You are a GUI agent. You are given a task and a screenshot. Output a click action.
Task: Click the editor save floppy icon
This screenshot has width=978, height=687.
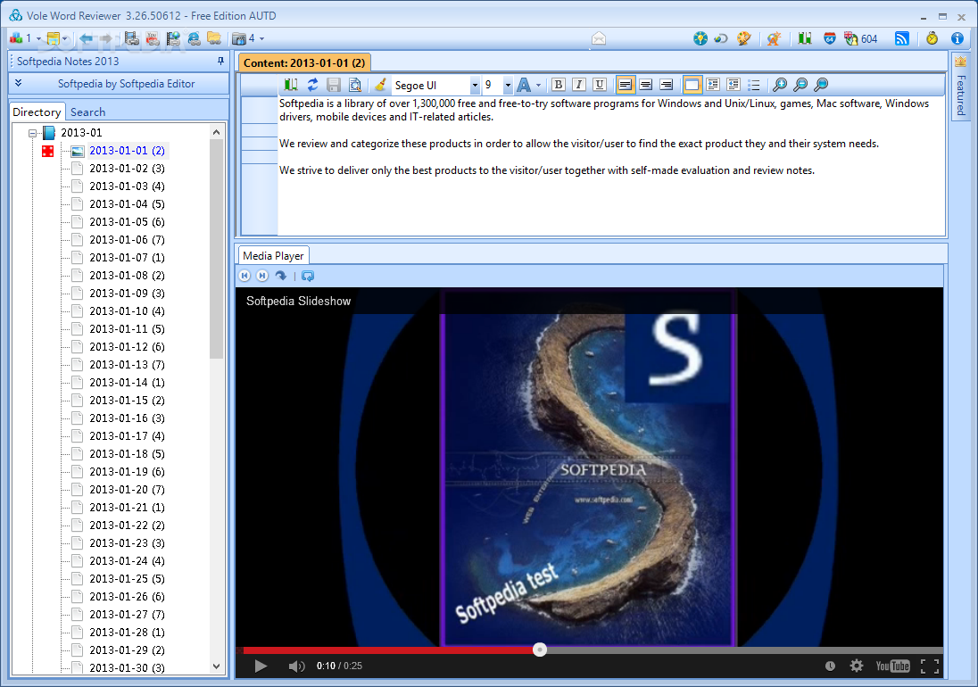334,85
